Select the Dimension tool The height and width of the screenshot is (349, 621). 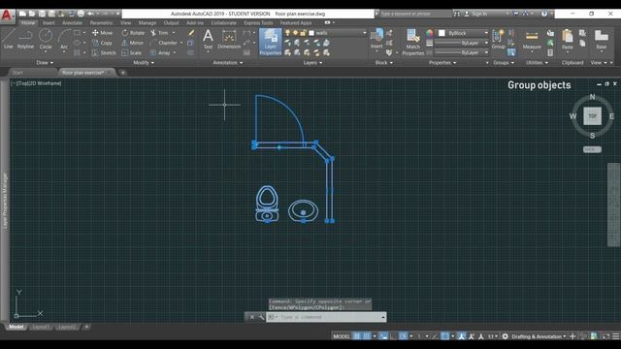[229, 39]
